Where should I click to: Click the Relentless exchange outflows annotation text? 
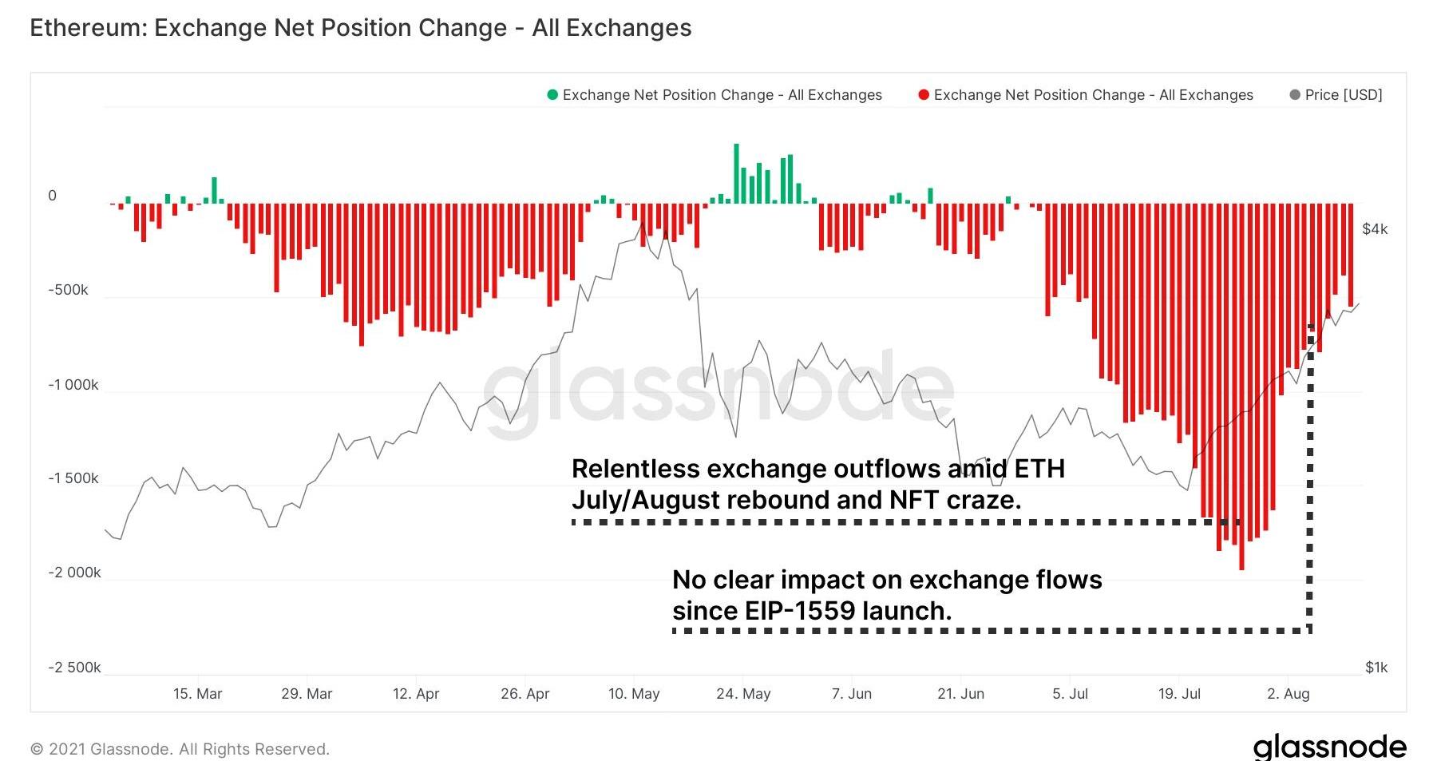817,484
